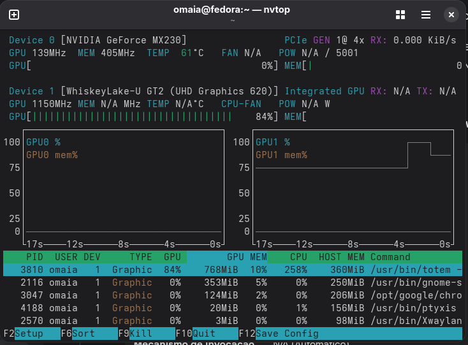
Task: Click the new tab icon in header
Action: (13, 14)
